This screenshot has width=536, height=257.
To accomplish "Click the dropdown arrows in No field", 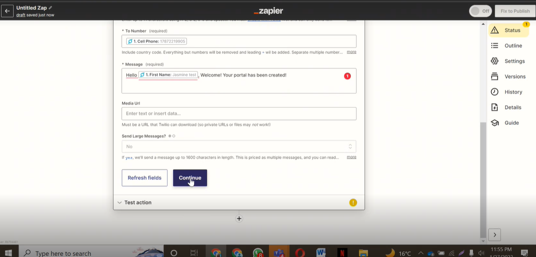I will pyautogui.click(x=350, y=146).
